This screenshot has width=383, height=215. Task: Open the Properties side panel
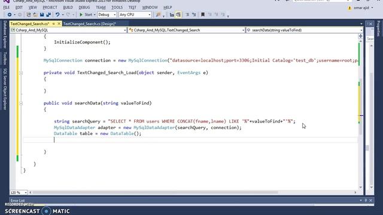coord(378,29)
